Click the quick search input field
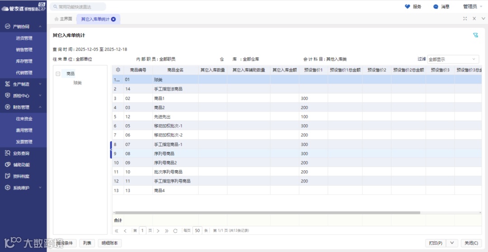The image size is (488, 252). click(78, 6)
